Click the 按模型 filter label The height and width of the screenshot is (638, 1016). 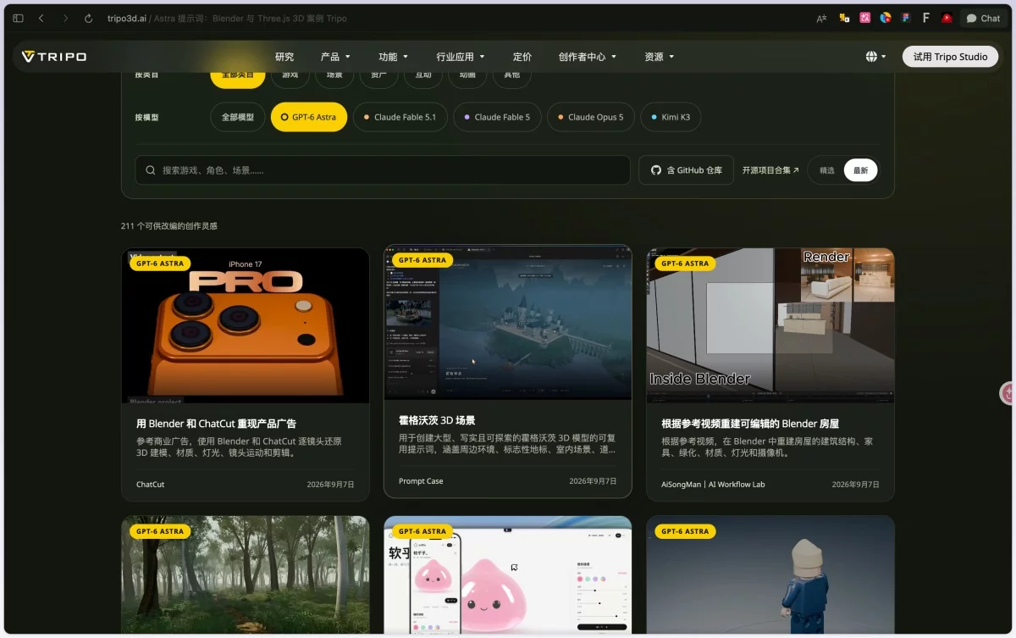click(146, 117)
